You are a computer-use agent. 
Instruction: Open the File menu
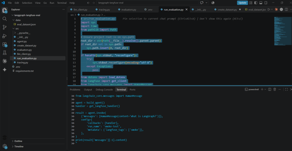click(10, 3)
